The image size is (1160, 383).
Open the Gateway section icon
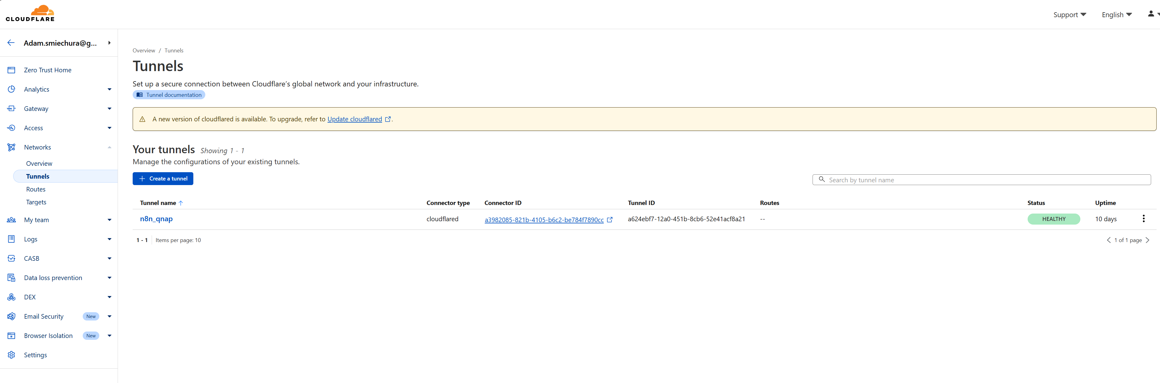pos(11,108)
